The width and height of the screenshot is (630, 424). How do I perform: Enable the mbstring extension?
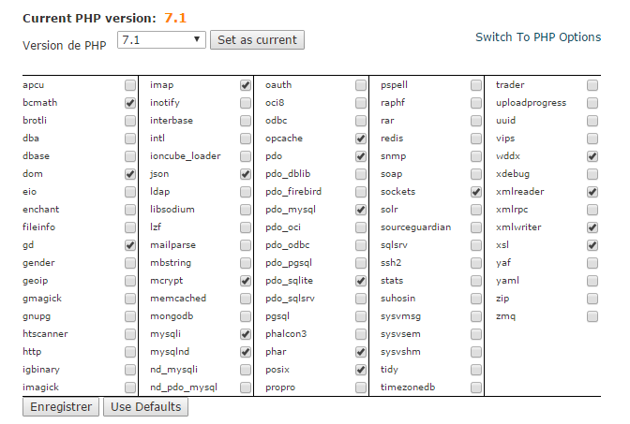pos(246,263)
